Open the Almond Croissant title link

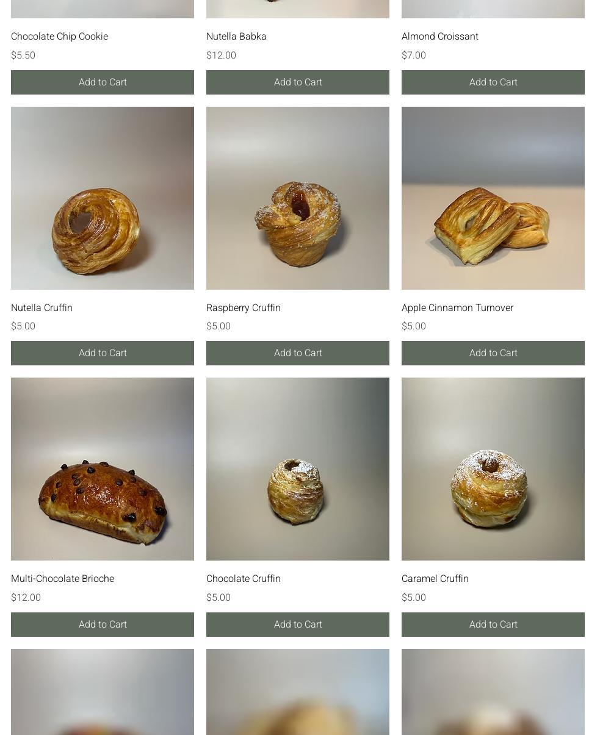click(440, 37)
